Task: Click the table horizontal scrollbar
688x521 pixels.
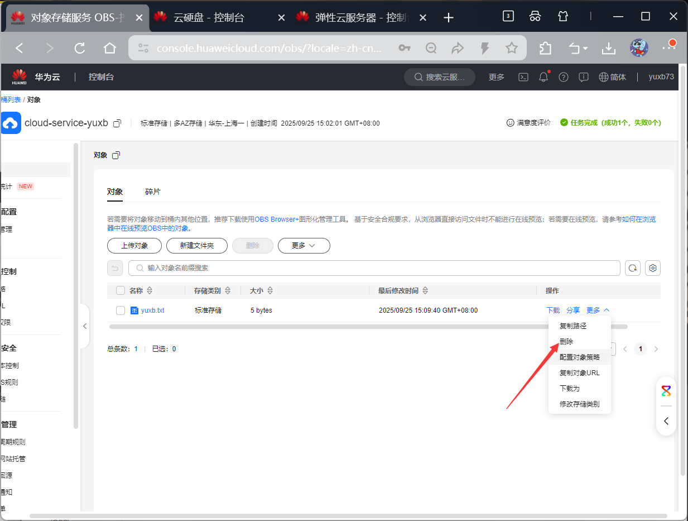Action: [x=368, y=326]
